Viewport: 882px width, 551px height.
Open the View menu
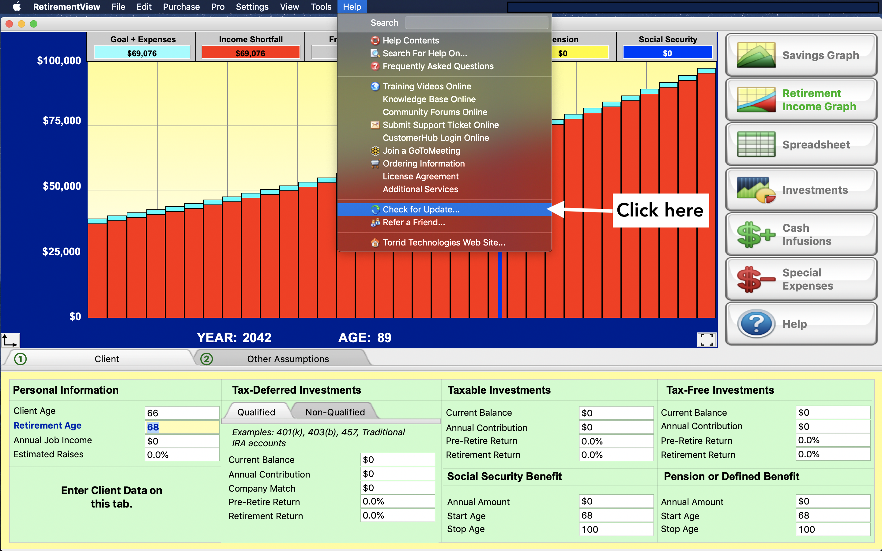[289, 6]
